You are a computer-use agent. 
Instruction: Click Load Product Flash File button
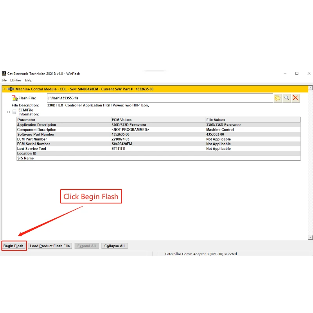(x=50, y=246)
